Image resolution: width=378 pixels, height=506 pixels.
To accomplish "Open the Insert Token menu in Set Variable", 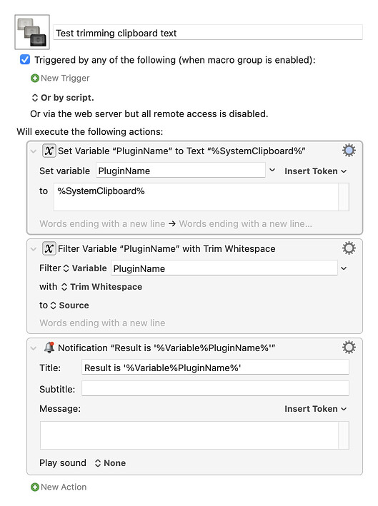I will point(315,171).
